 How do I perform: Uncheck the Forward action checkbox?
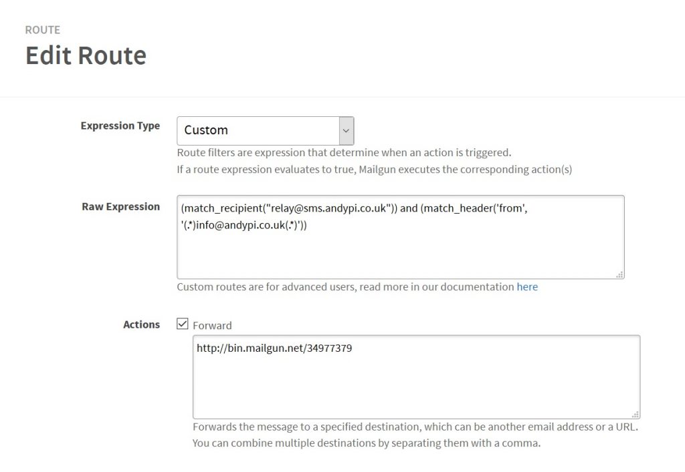(183, 324)
